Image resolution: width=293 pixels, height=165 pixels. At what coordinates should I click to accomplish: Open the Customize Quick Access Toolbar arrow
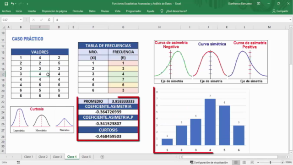click(27, 4)
